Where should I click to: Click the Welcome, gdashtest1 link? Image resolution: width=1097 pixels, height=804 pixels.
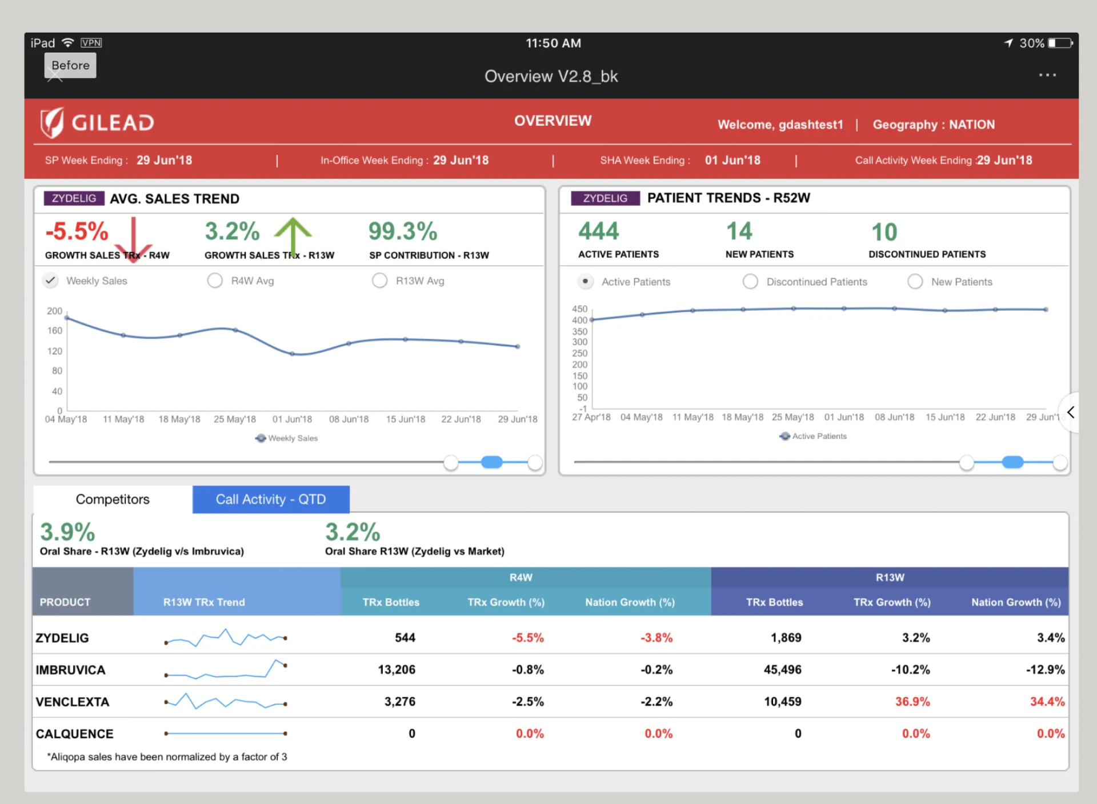pyautogui.click(x=780, y=125)
